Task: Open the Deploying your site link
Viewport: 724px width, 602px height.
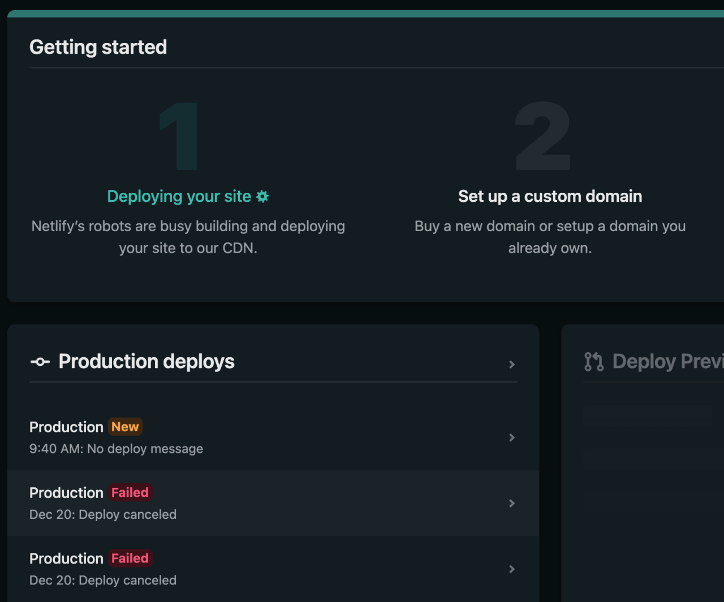Action: click(179, 196)
